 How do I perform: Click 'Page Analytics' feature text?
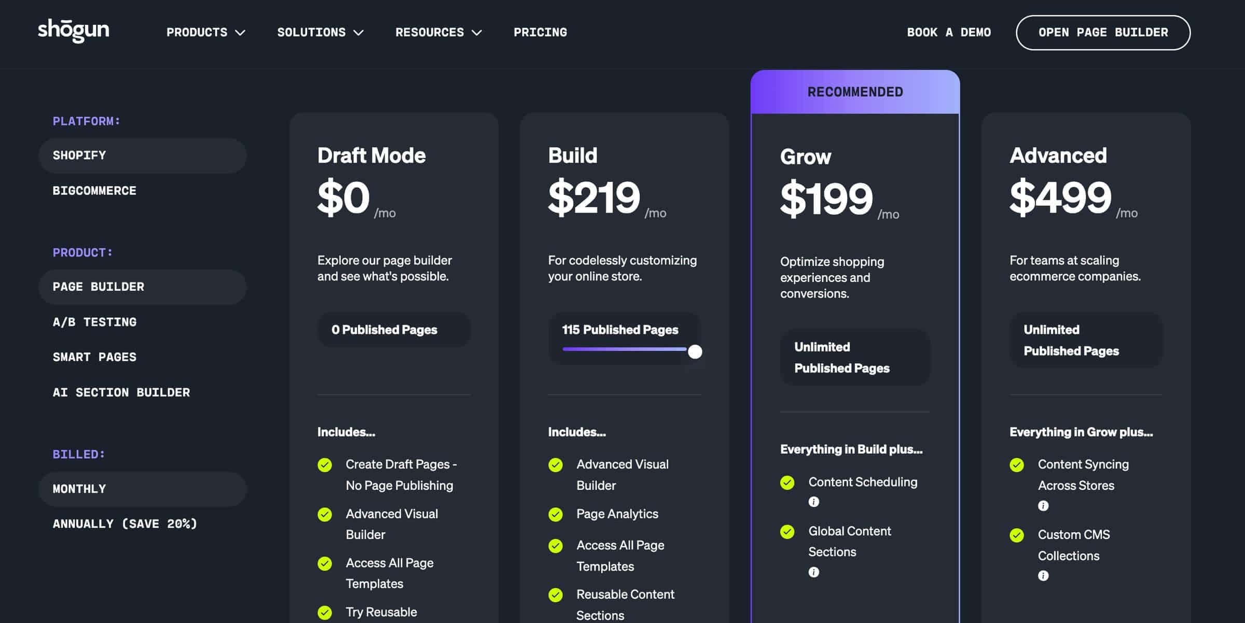coord(617,514)
